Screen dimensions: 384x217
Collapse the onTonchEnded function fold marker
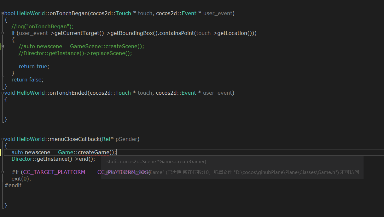[x=3, y=93]
